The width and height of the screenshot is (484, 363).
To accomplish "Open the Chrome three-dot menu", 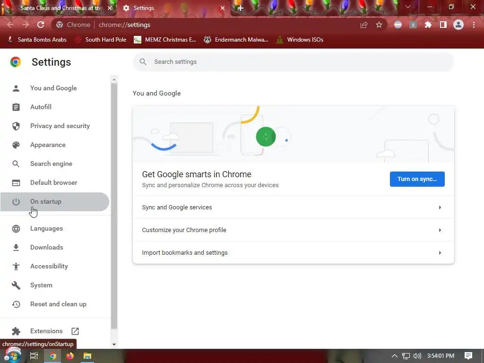I will click(474, 25).
